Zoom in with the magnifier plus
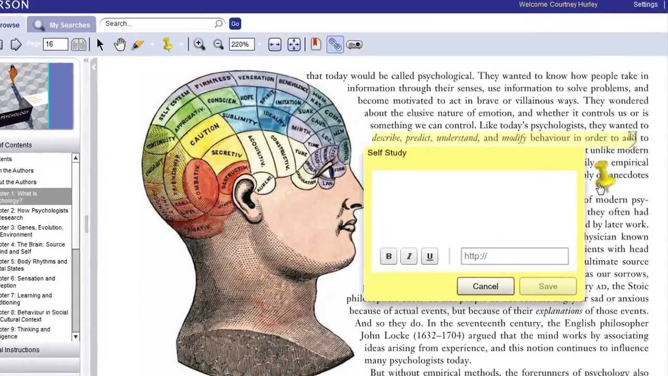 pyautogui.click(x=199, y=44)
